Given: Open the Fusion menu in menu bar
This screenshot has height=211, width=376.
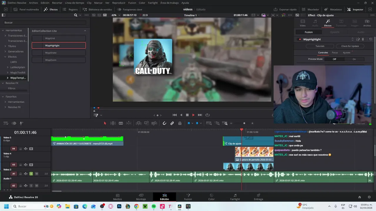Looking at the screenshot, I should [x=132, y=3].
